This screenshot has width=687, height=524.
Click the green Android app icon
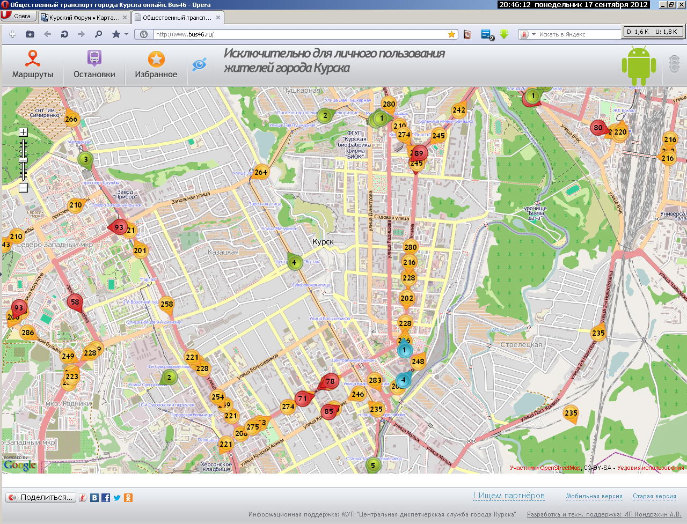click(x=639, y=65)
